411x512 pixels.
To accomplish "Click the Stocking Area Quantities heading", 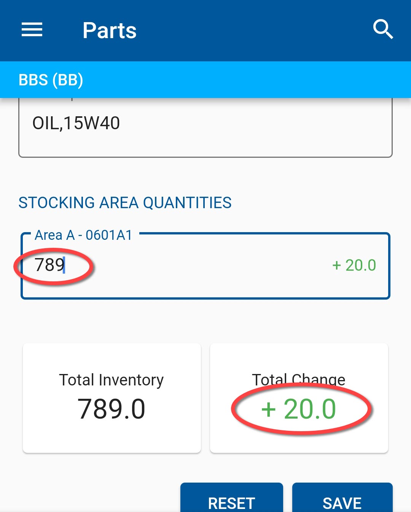I will click(125, 202).
